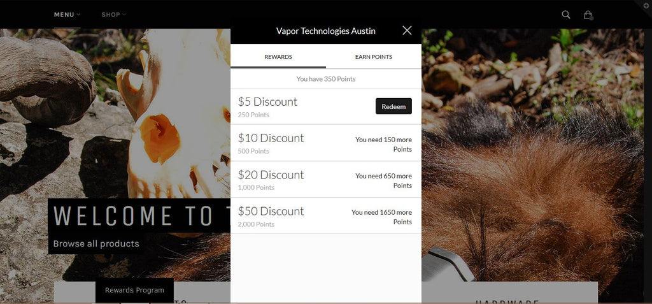Image resolution: width=652 pixels, height=304 pixels.
Task: Redeem the $5 Discount reward
Action: point(393,106)
